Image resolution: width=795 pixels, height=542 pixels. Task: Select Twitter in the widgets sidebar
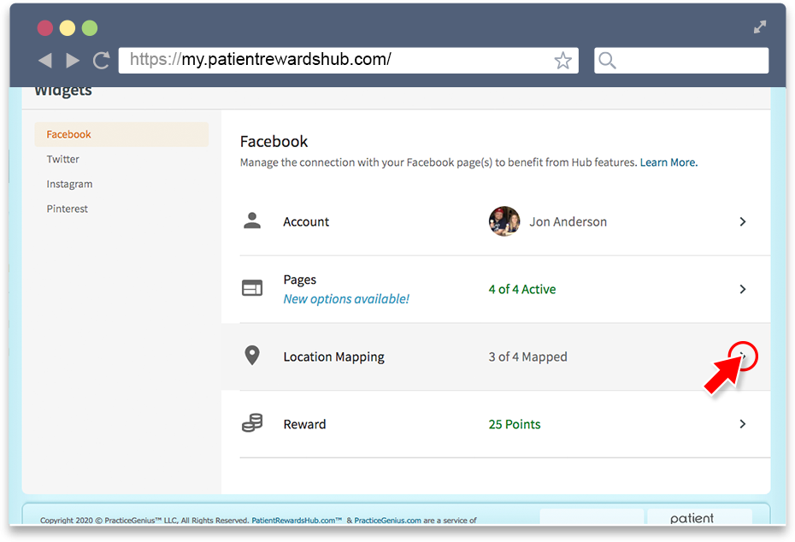[x=63, y=159]
